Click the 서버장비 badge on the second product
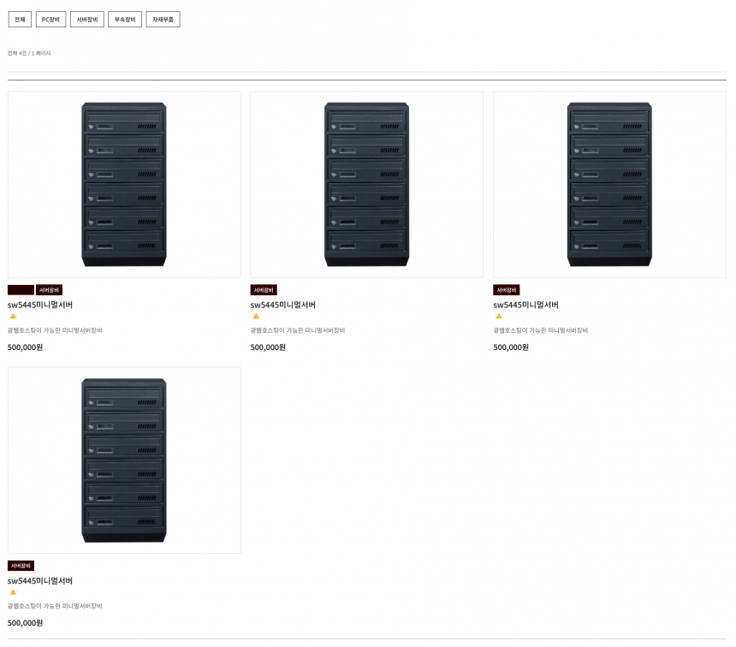The height and width of the screenshot is (647, 736). (264, 289)
